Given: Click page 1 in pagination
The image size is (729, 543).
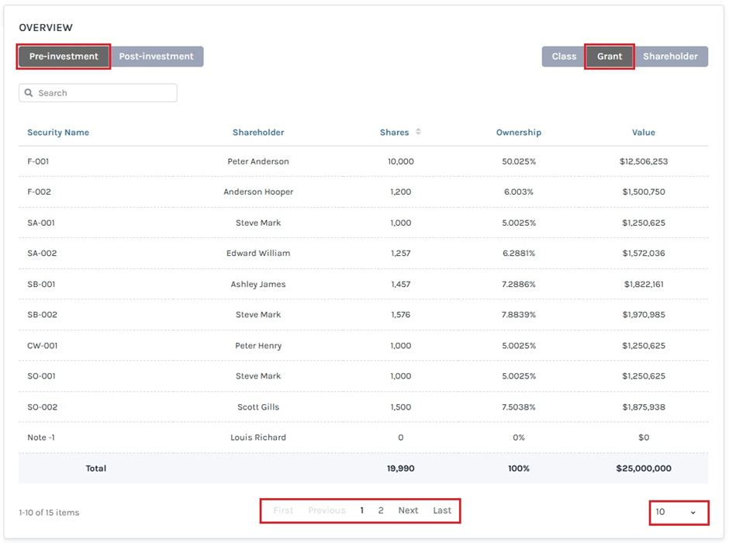Looking at the screenshot, I should tap(361, 510).
